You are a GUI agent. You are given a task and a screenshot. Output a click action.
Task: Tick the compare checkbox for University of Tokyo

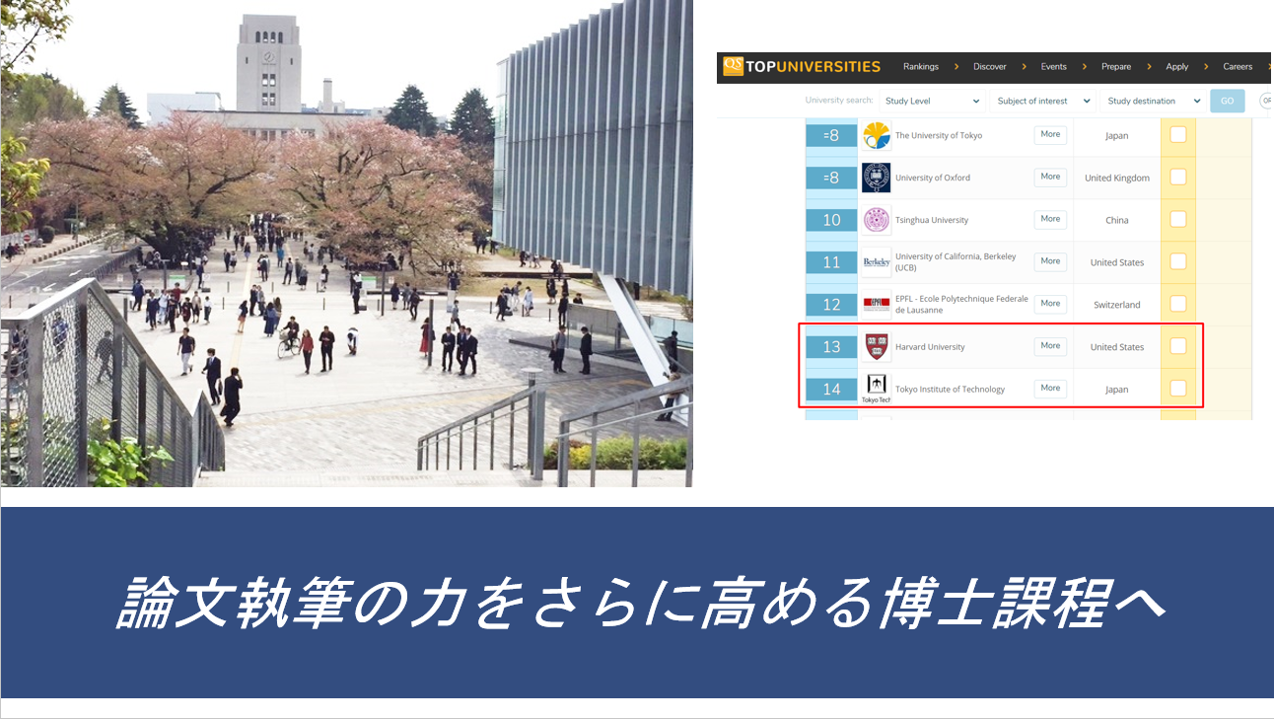(1177, 135)
